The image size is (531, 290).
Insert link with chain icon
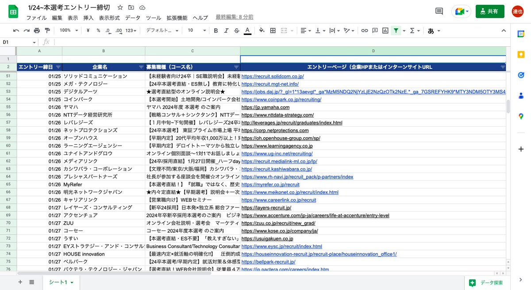point(365,30)
